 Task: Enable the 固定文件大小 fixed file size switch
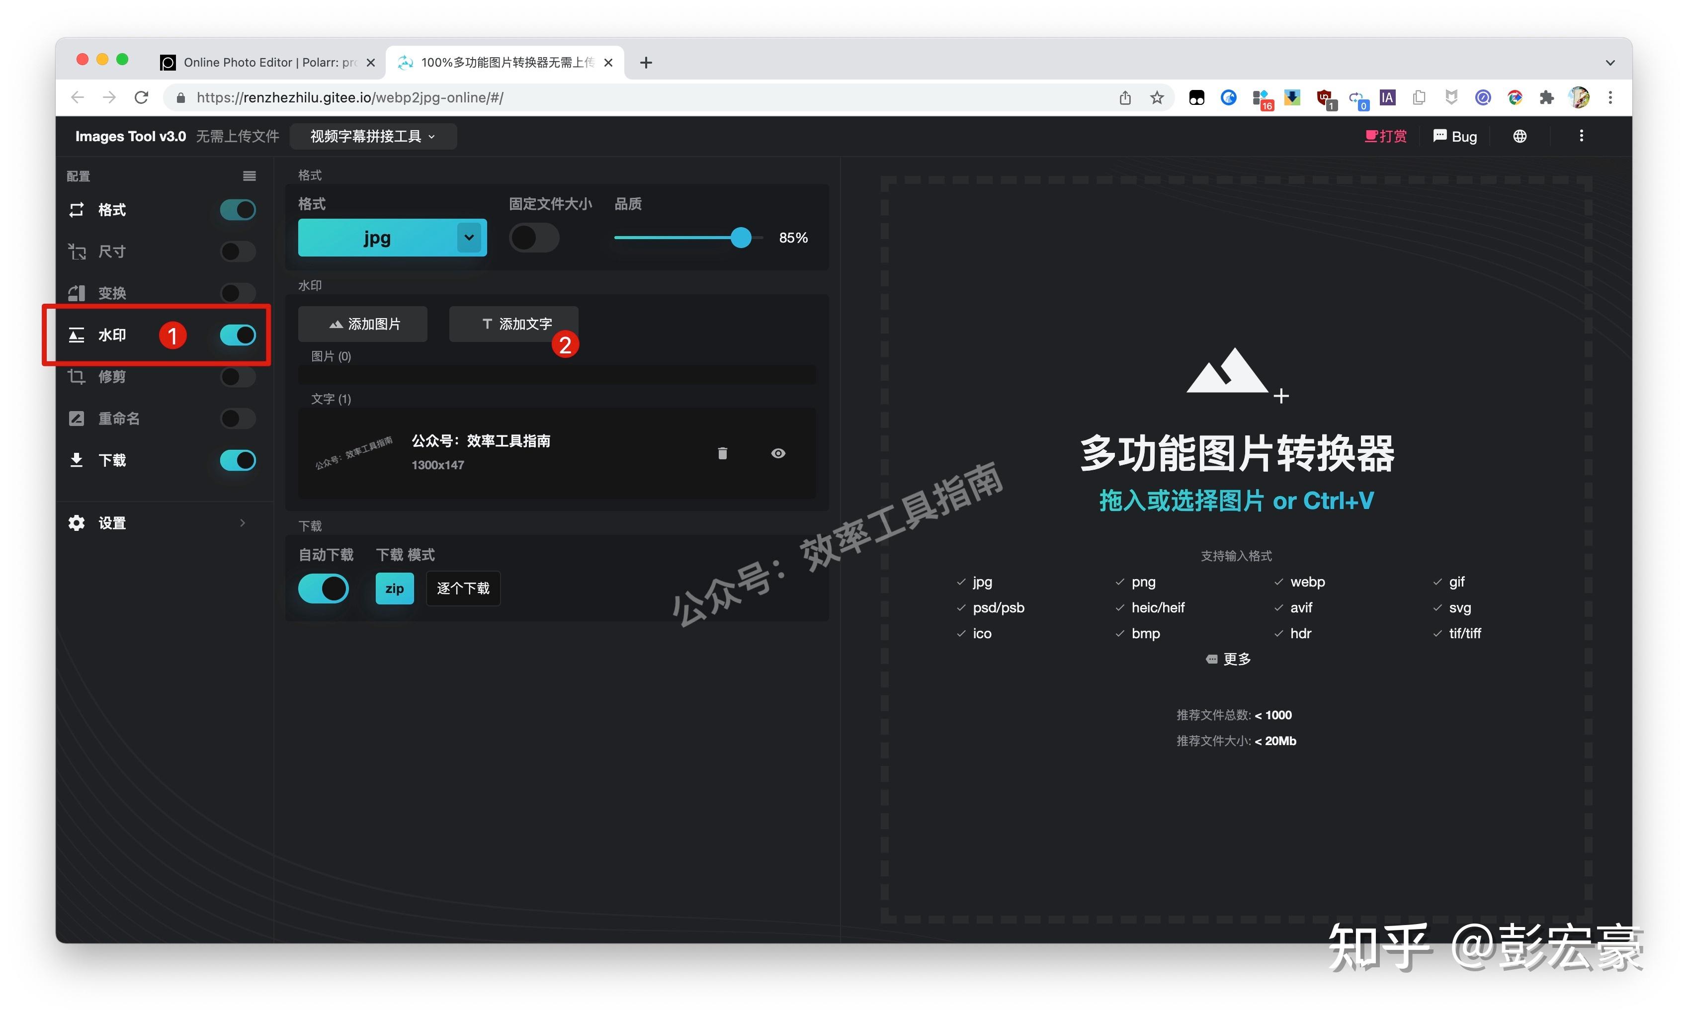534,238
